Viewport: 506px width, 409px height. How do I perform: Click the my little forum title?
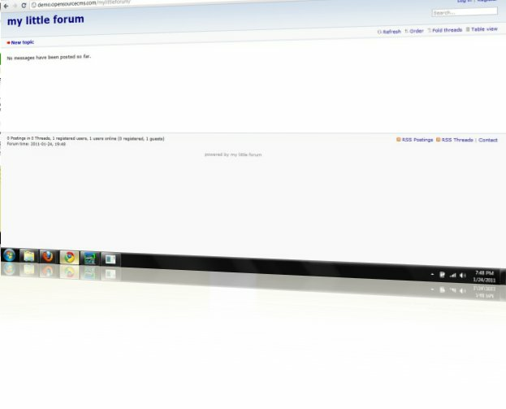(45, 20)
